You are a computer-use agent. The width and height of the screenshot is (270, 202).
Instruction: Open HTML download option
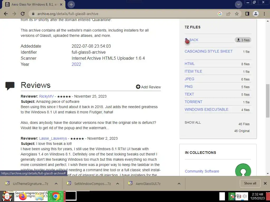[x=190, y=64]
